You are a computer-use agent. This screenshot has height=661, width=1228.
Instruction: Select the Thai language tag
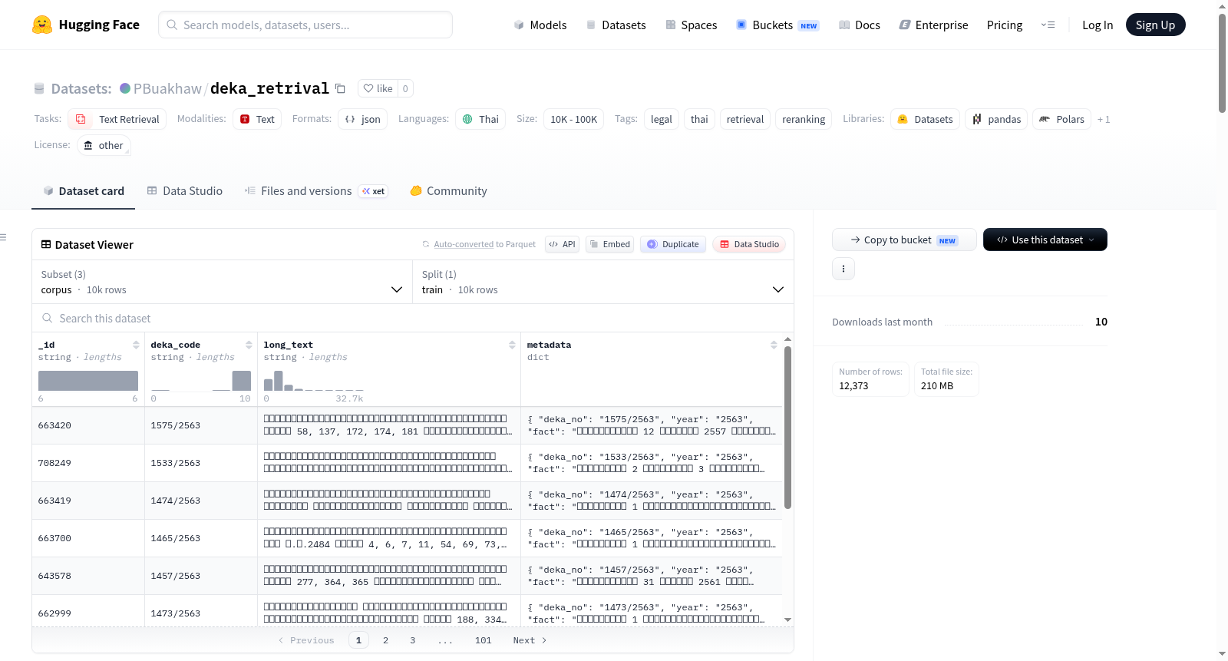(x=480, y=119)
